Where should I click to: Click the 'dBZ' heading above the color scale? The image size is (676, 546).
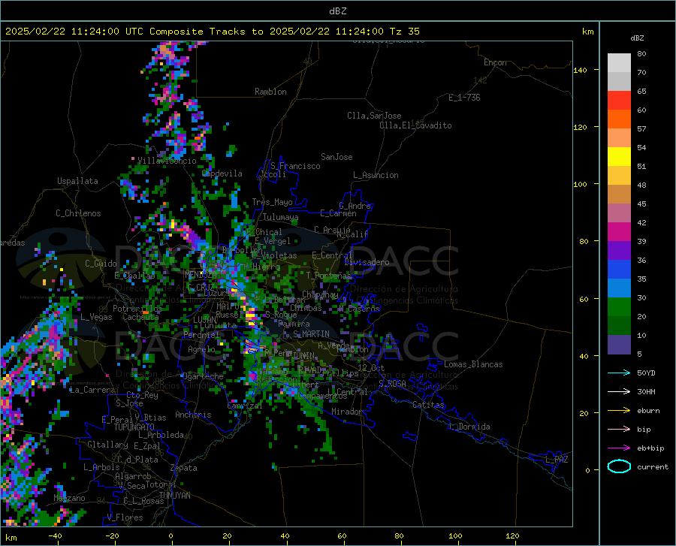pos(637,38)
